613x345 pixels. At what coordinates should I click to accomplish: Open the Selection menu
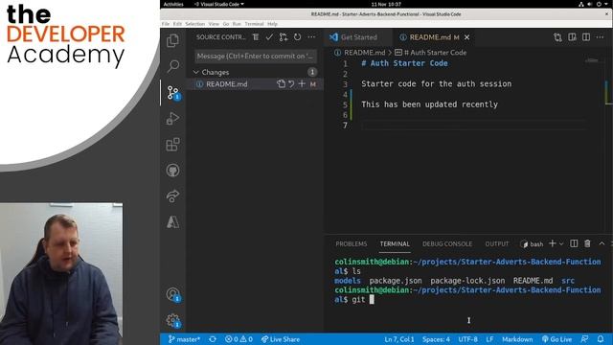tap(195, 24)
